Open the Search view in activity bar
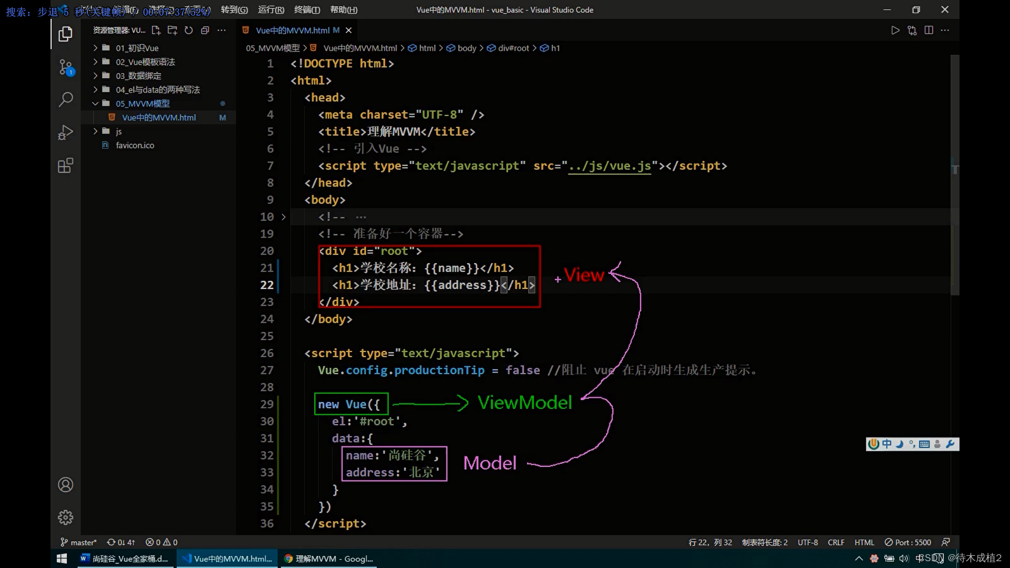Viewport: 1010px width, 568px height. point(65,99)
